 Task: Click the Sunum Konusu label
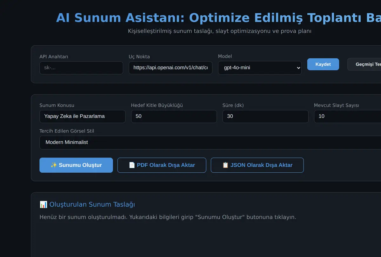pyautogui.click(x=57, y=105)
